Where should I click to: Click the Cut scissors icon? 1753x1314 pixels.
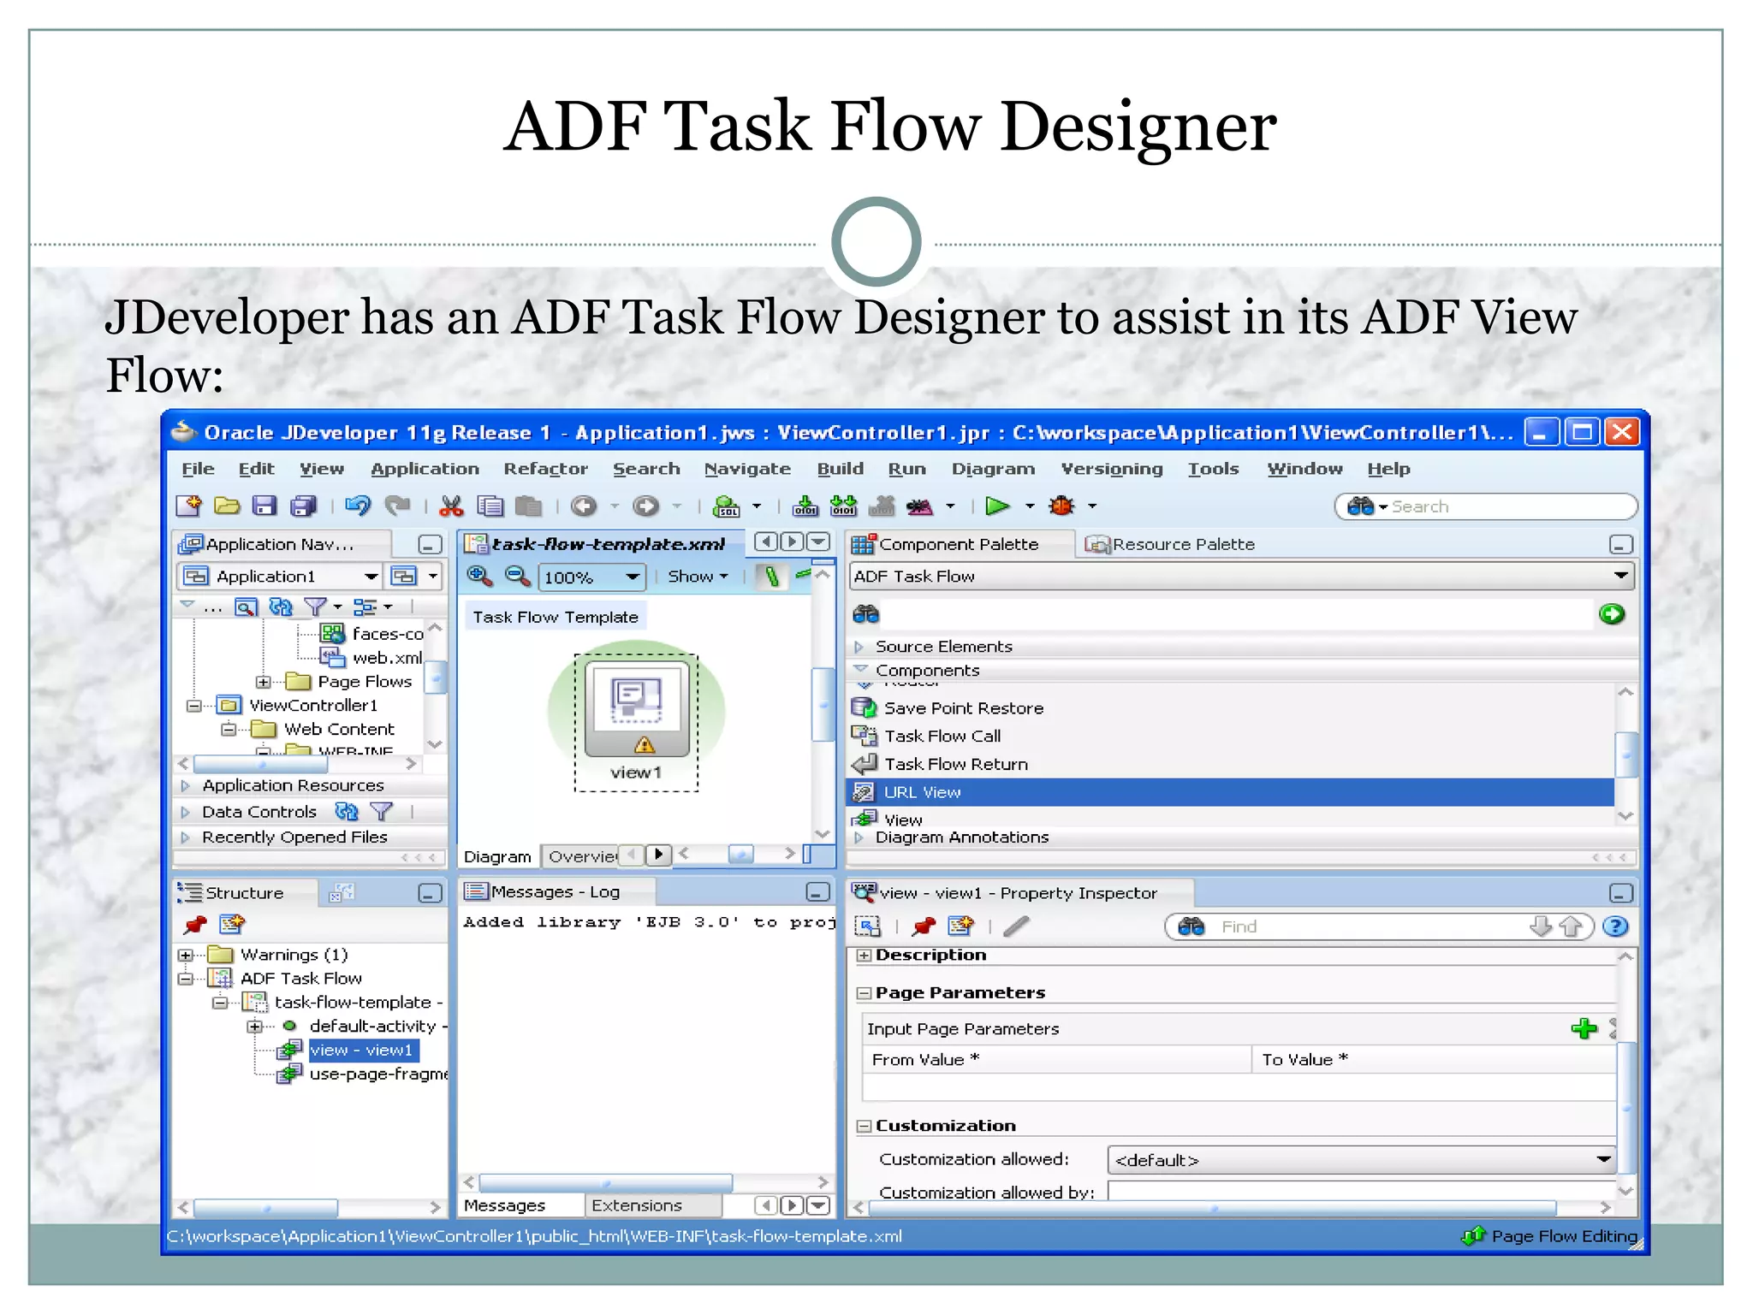tap(451, 506)
